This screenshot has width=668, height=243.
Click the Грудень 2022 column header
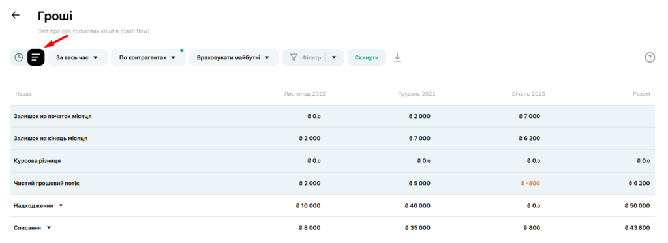click(x=417, y=94)
